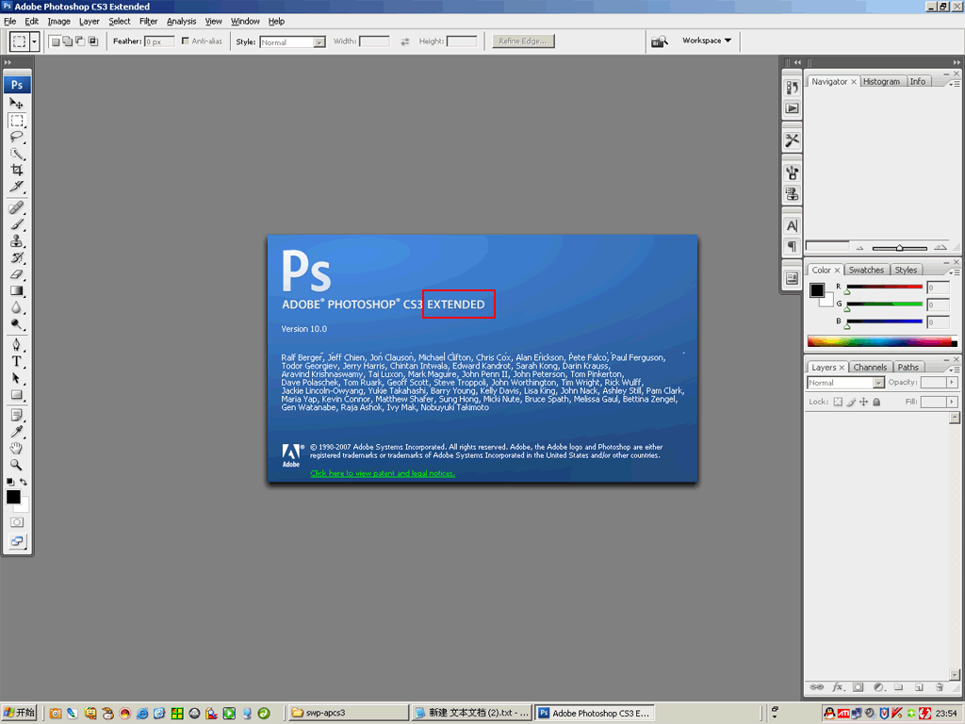Select the Brush tool
This screenshot has width=965, height=724.
[x=17, y=224]
